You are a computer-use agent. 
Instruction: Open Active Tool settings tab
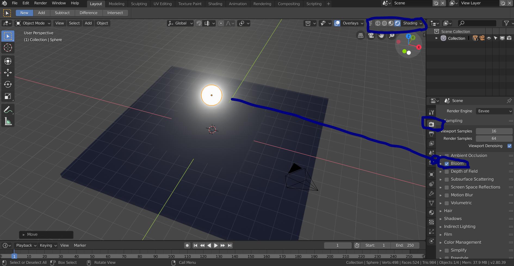pyautogui.click(x=431, y=112)
